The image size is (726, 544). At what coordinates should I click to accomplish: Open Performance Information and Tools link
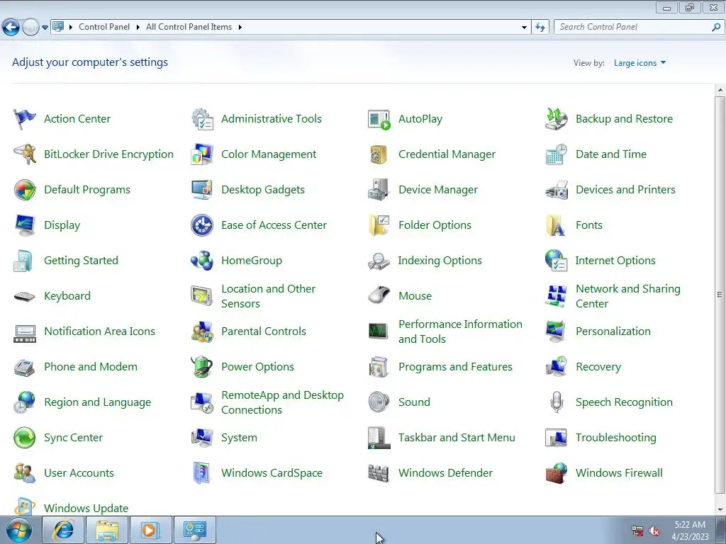pos(460,331)
